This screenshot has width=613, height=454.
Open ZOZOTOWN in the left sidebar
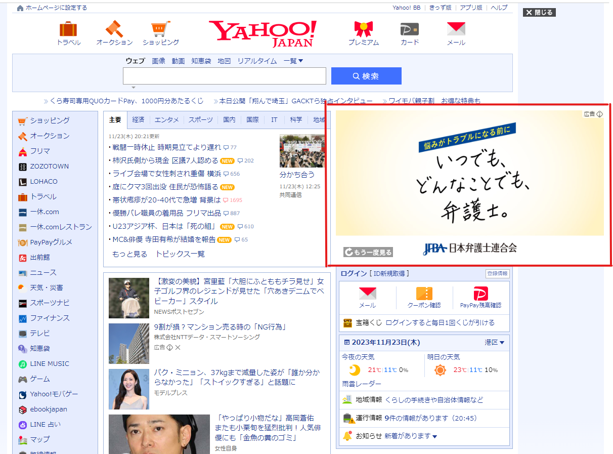pyautogui.click(x=49, y=166)
